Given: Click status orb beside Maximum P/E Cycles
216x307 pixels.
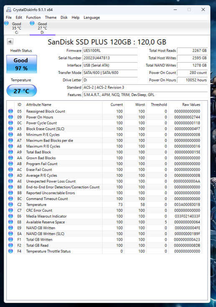Looking at the screenshot, I should (11, 146).
